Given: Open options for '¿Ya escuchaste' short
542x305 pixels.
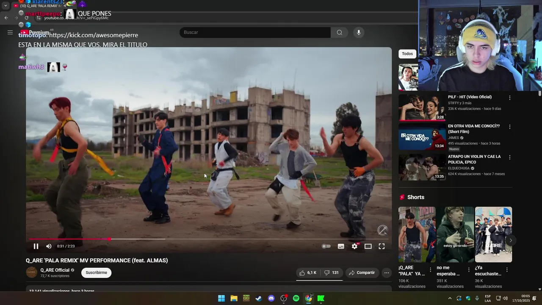Looking at the screenshot, I should [x=507, y=270].
